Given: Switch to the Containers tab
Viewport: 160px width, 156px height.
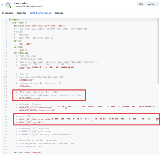Looking at the screenshot, I should (7, 13).
